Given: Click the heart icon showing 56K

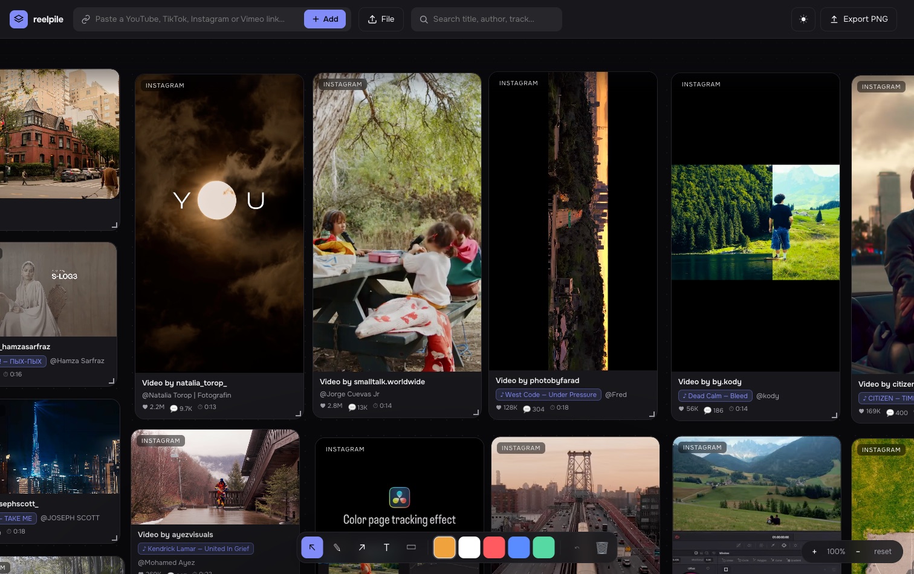Looking at the screenshot, I should tap(681, 408).
